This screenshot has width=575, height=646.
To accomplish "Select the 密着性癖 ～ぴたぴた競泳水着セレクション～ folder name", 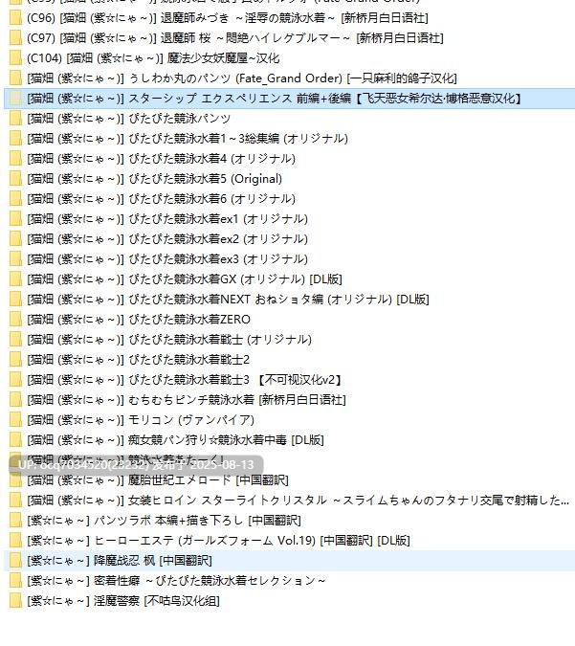I will point(176,581).
